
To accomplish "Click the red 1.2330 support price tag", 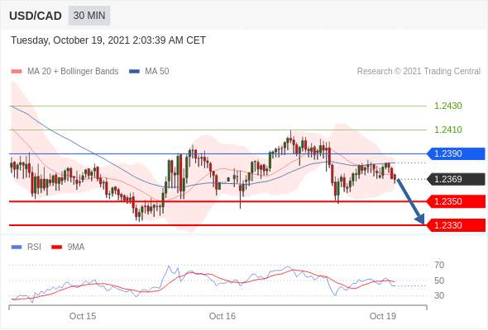I will pyautogui.click(x=456, y=225).
